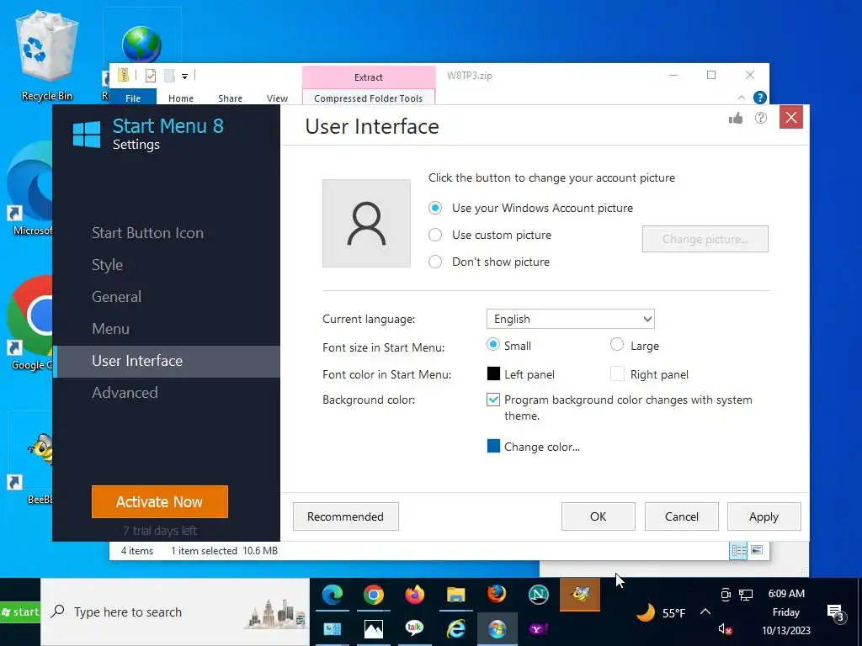The image size is (862, 646).
Task: Open the Menu settings section
Action: (110, 329)
